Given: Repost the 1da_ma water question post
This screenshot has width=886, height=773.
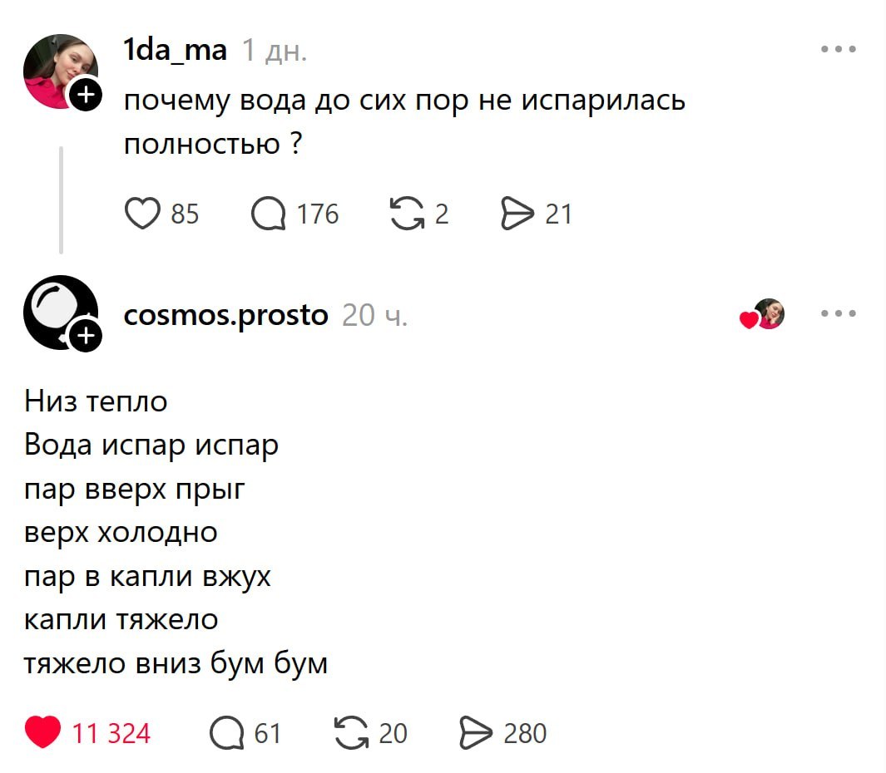Looking at the screenshot, I should [406, 214].
